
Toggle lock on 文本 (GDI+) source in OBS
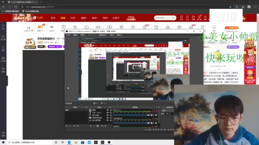coord(111,112)
